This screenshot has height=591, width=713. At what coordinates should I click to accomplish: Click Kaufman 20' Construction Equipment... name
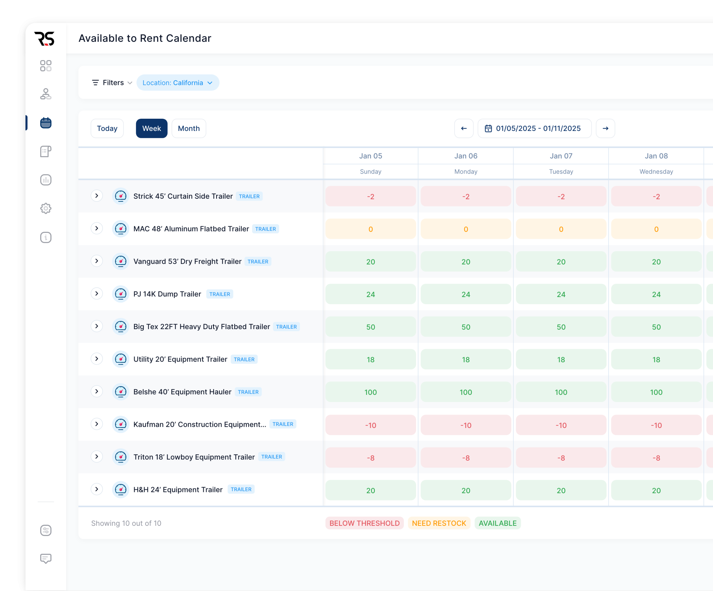(x=200, y=424)
